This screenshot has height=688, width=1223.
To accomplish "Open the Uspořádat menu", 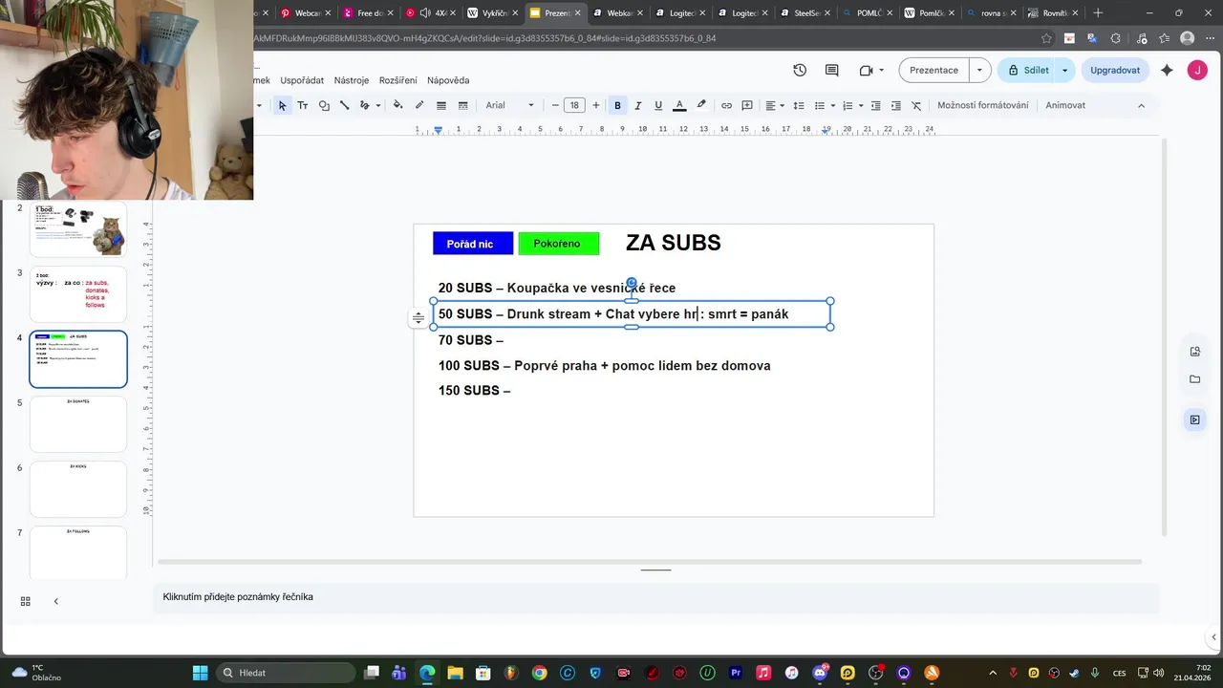I will click(x=302, y=80).
